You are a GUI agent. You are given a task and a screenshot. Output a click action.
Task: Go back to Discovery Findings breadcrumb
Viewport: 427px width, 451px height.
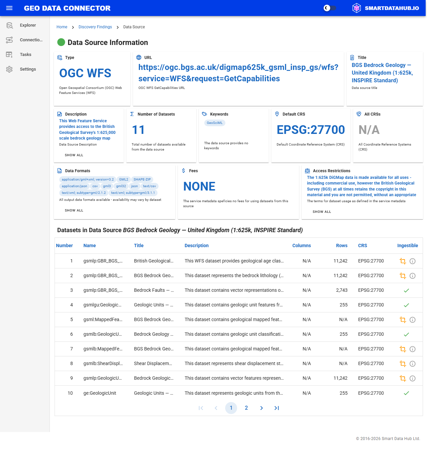(95, 27)
